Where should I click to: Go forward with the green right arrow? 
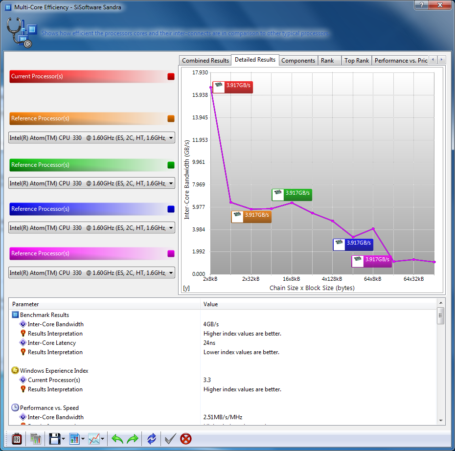[133, 439]
